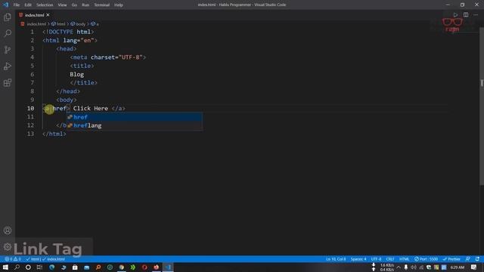Choose the hreflang autocomplete suggestion

point(135,125)
